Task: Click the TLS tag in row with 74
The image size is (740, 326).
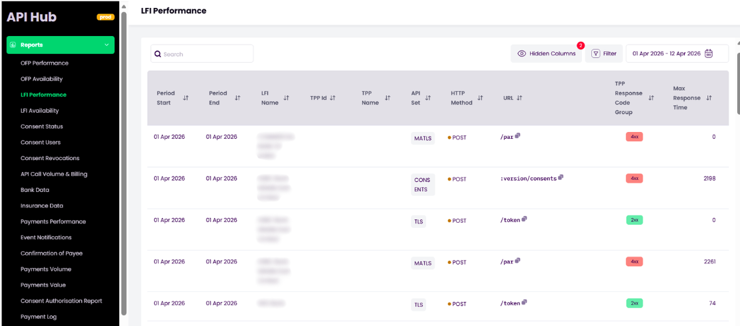Action: pyautogui.click(x=419, y=304)
